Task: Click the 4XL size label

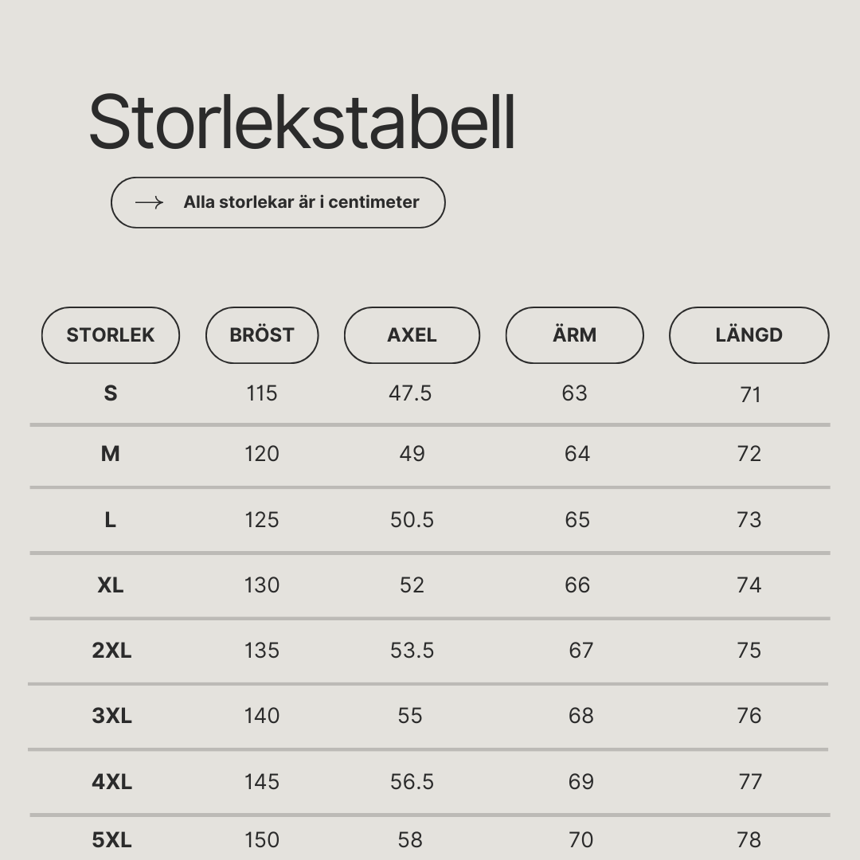Action: click(x=111, y=782)
